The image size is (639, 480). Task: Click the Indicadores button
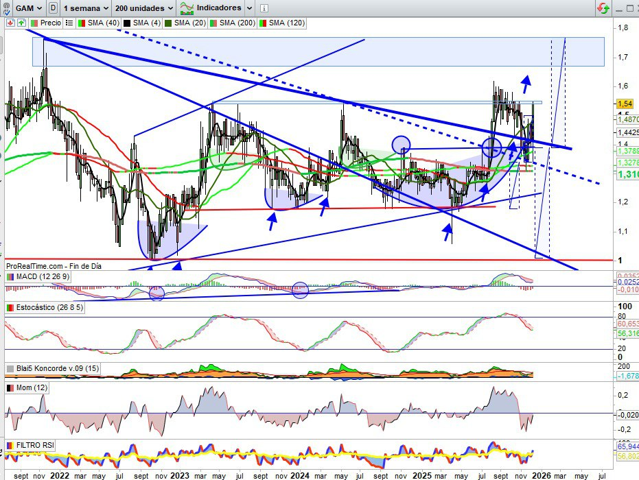click(219, 8)
